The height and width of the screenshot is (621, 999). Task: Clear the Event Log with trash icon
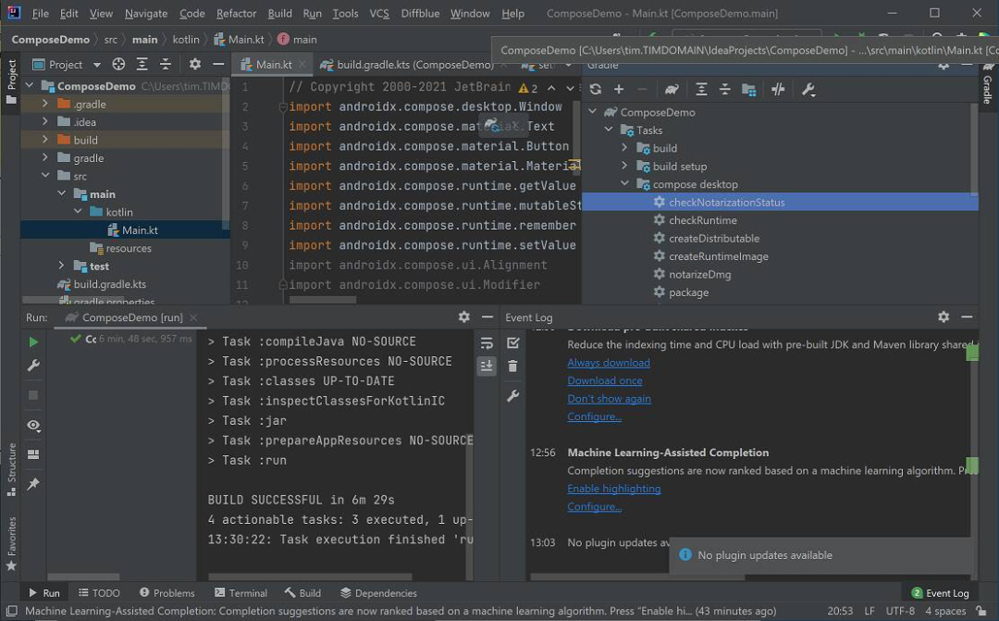pos(513,367)
